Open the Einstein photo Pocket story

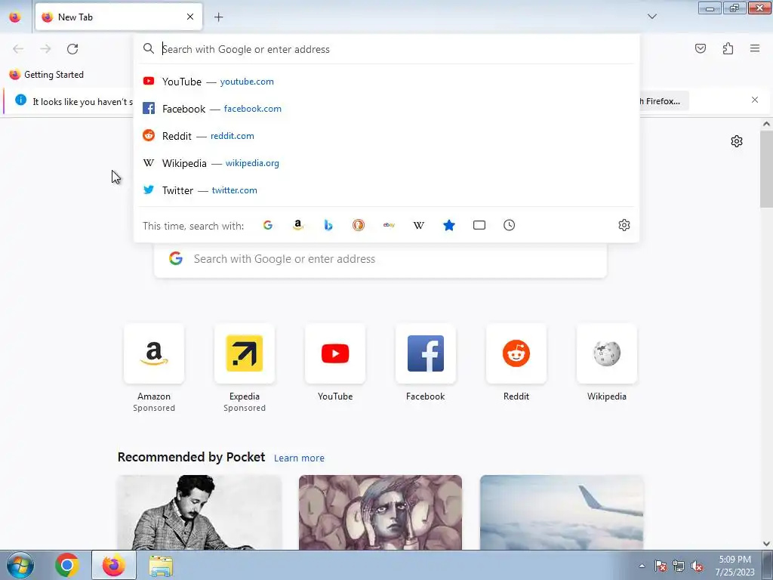tap(199, 512)
